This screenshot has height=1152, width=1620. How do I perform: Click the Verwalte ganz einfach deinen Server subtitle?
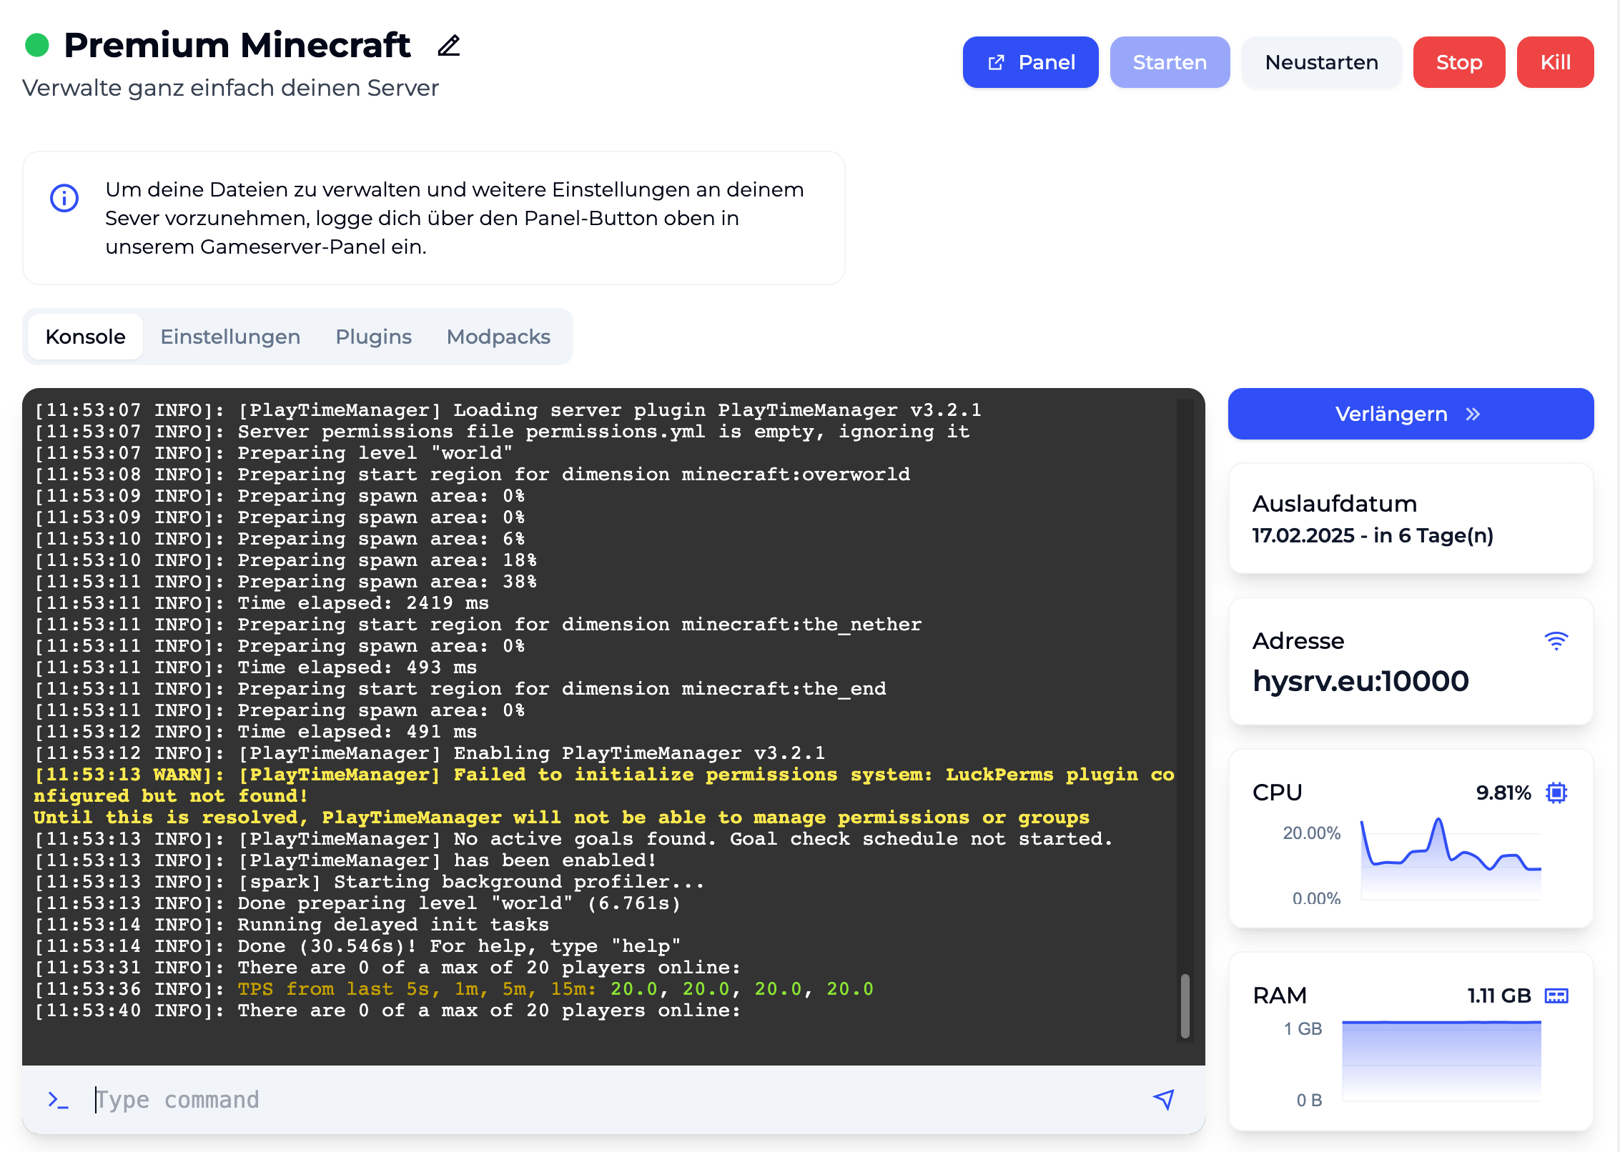click(x=231, y=88)
